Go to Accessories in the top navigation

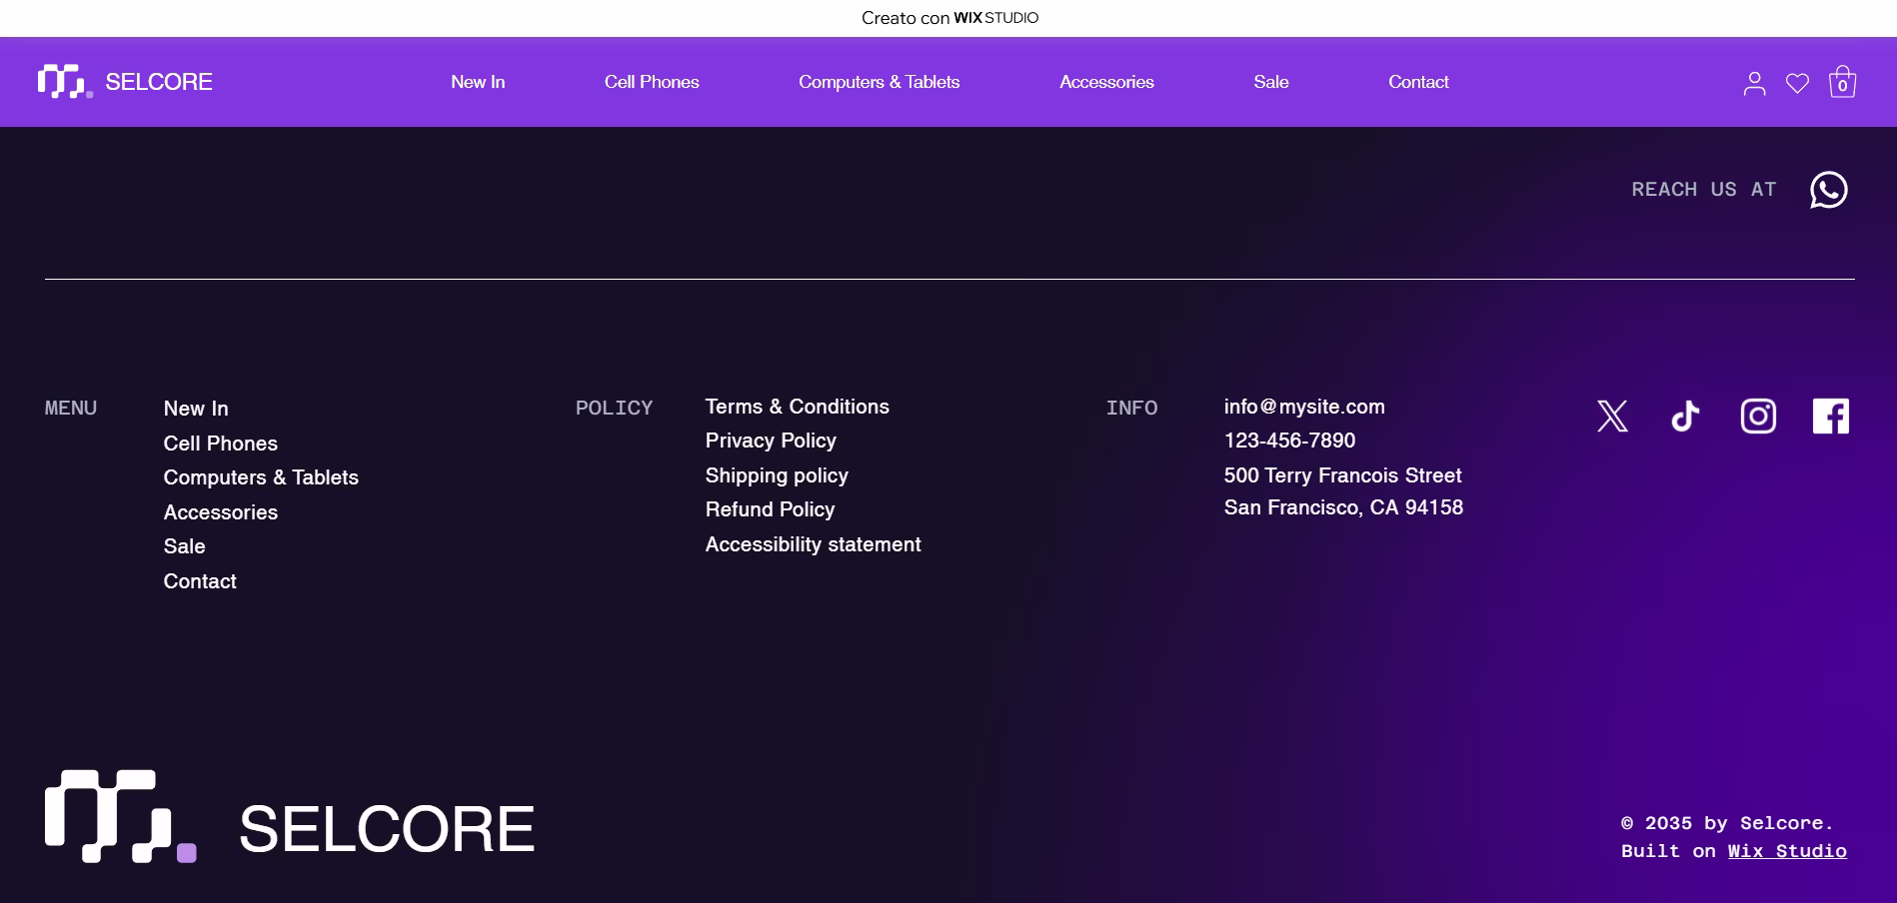click(1106, 82)
